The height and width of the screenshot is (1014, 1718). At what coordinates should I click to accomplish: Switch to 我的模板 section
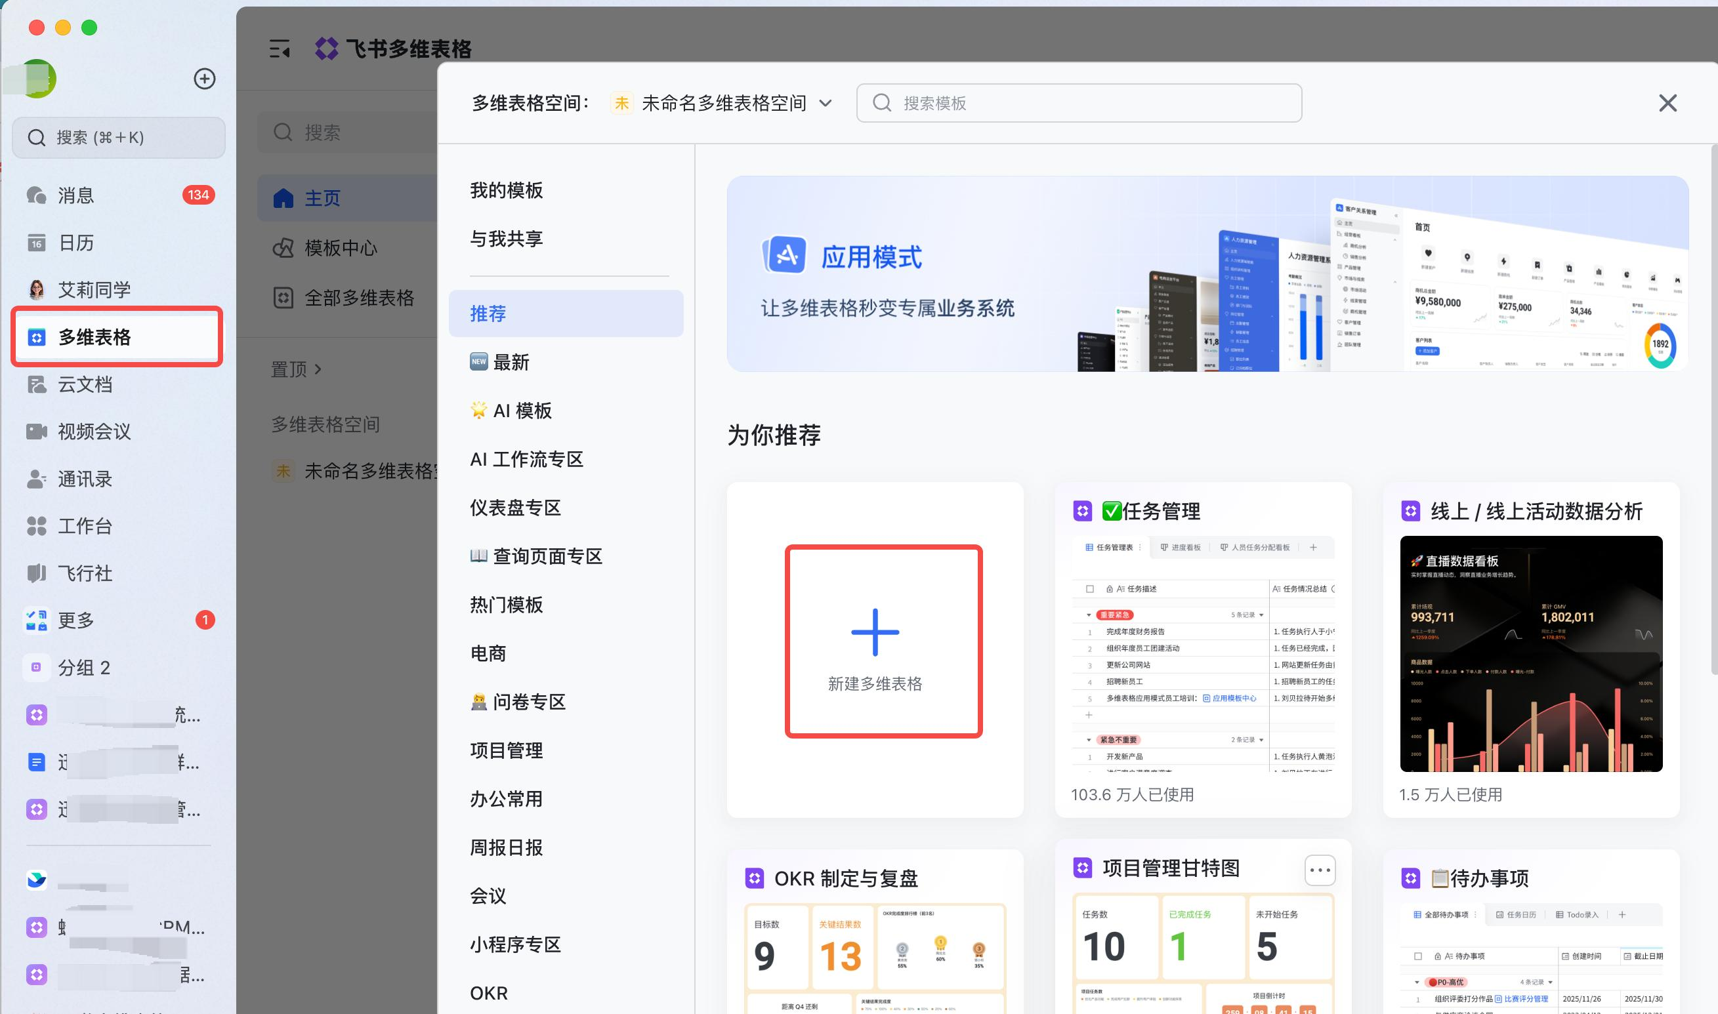click(x=506, y=190)
